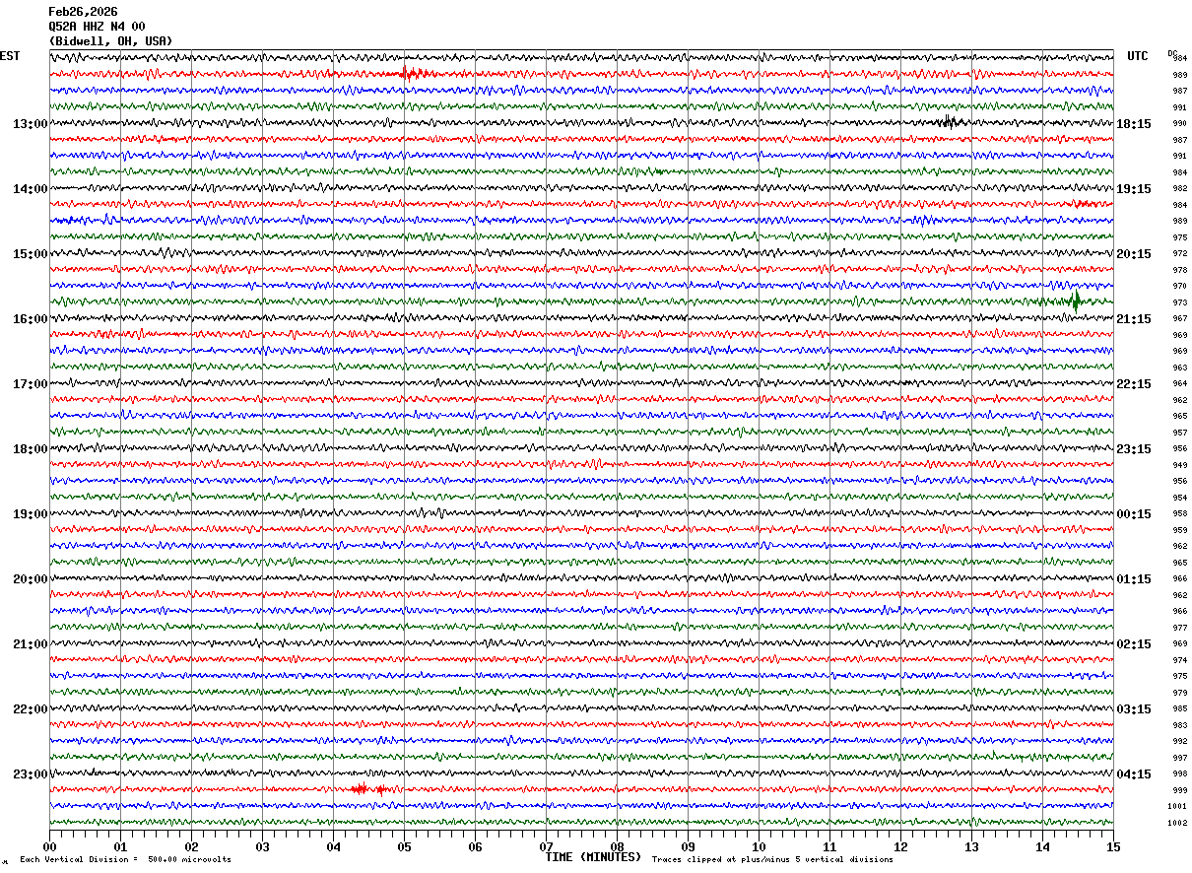Click the traces clipped footnote text
The width and height of the screenshot is (1192, 873).
772,860
